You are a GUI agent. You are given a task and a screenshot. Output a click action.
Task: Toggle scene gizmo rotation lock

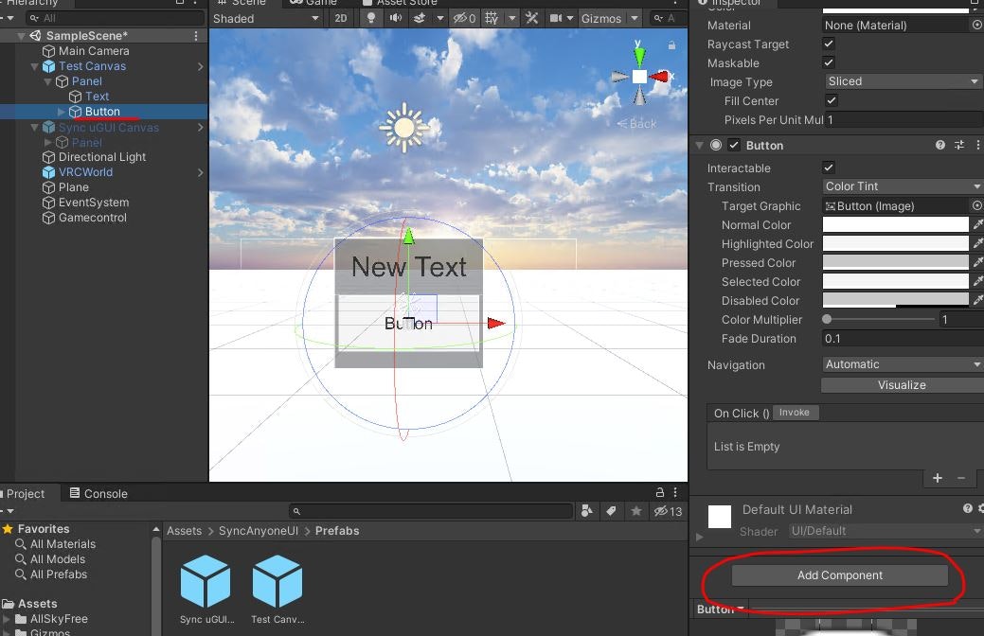pos(671,45)
